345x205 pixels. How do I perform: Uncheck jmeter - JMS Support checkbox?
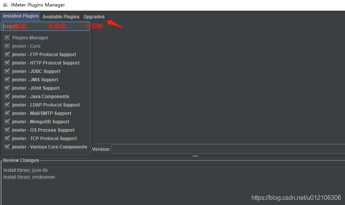7,80
